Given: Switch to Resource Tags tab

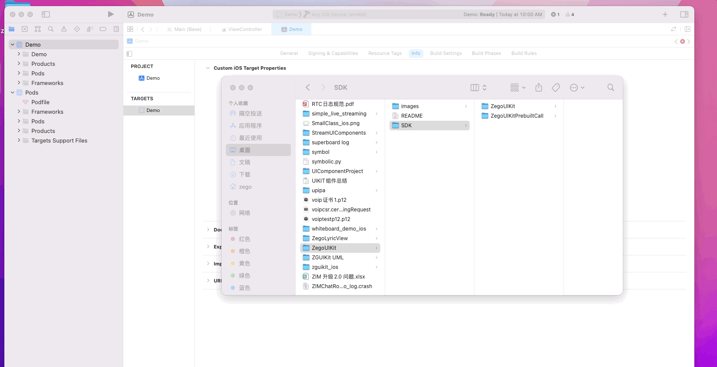Looking at the screenshot, I should pyautogui.click(x=385, y=53).
